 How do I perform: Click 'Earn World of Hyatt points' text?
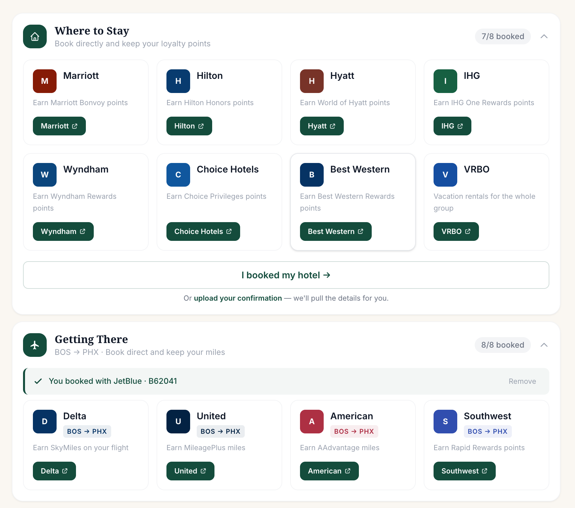click(x=345, y=103)
